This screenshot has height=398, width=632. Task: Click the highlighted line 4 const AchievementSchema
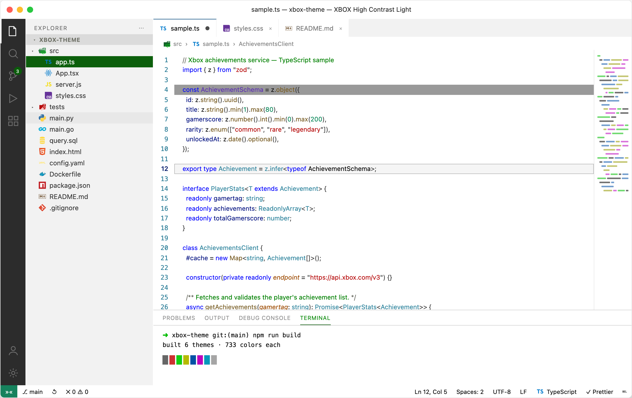[x=384, y=90]
